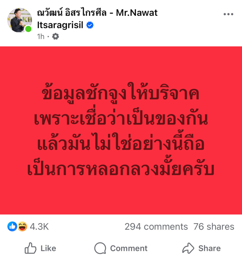Image resolution: width=242 pixels, height=257 pixels.
Task: Click the 'Like' label text
Action: click(x=48, y=248)
